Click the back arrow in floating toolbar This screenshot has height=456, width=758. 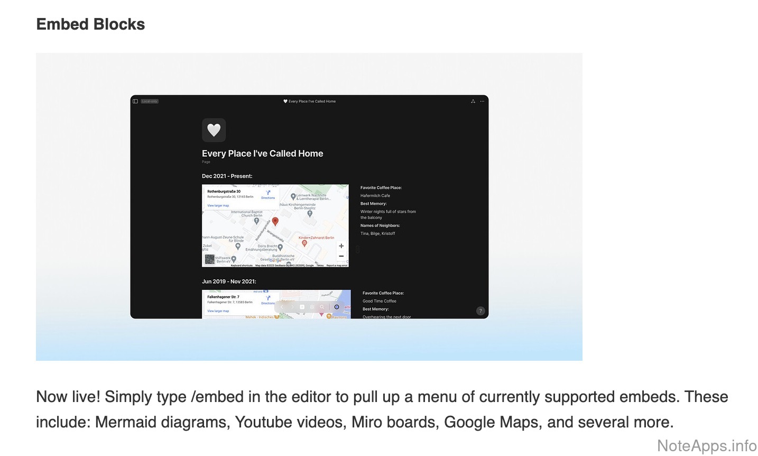[282, 307]
